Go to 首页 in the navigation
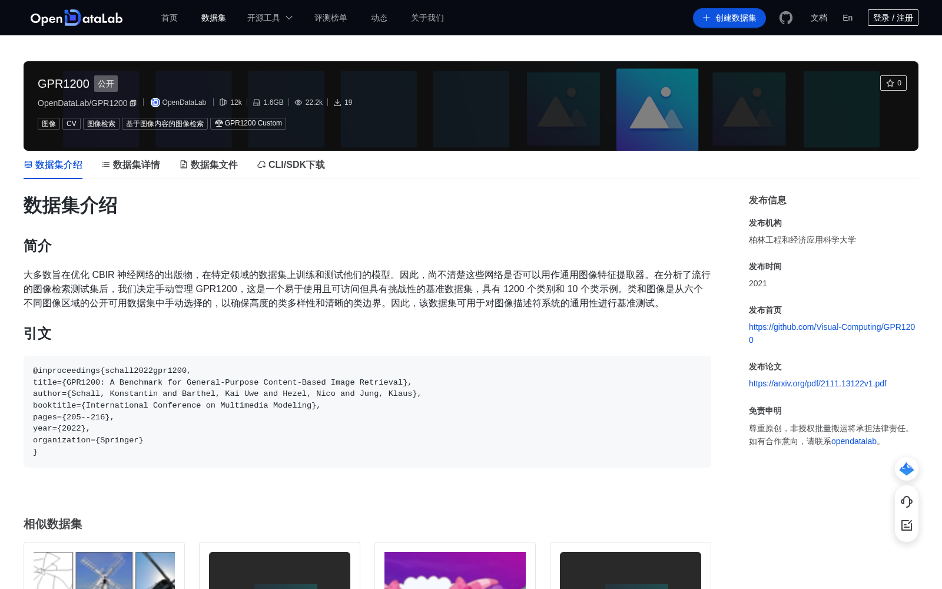The height and width of the screenshot is (589, 942). coord(170,18)
